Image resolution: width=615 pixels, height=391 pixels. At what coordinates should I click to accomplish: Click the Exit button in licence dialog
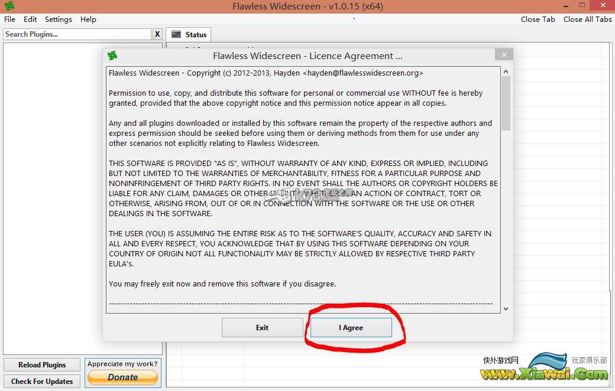pyautogui.click(x=263, y=328)
